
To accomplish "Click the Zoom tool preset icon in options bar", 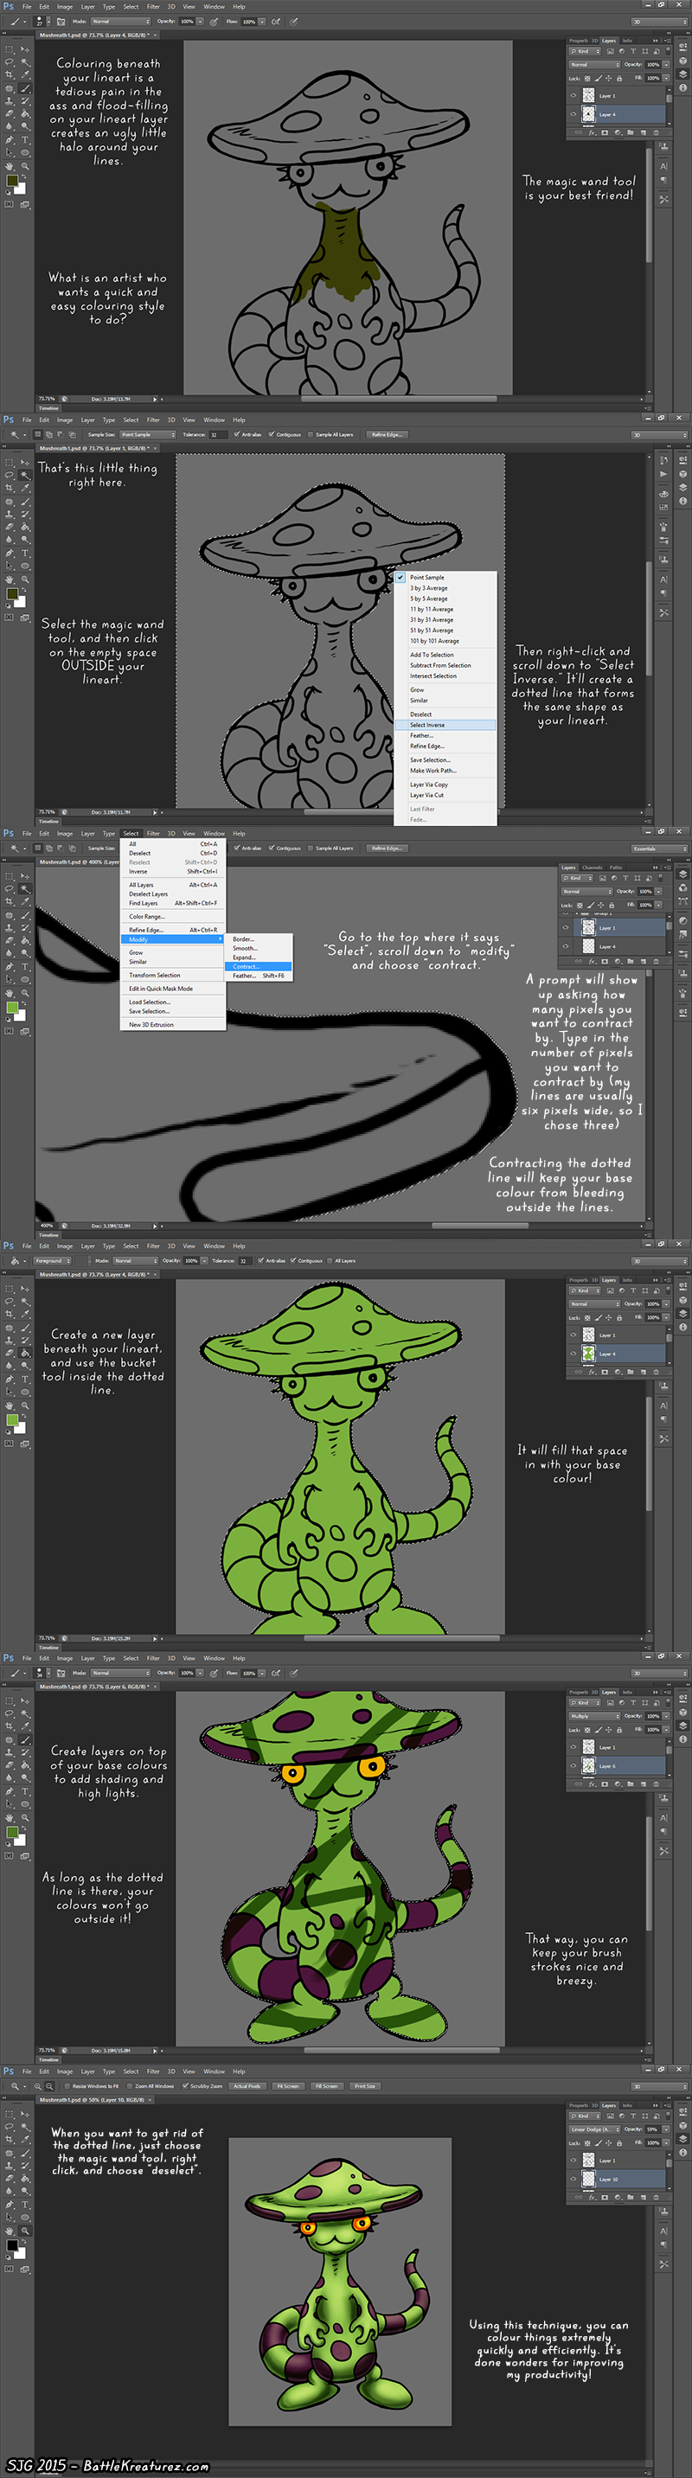I will (x=16, y=2085).
